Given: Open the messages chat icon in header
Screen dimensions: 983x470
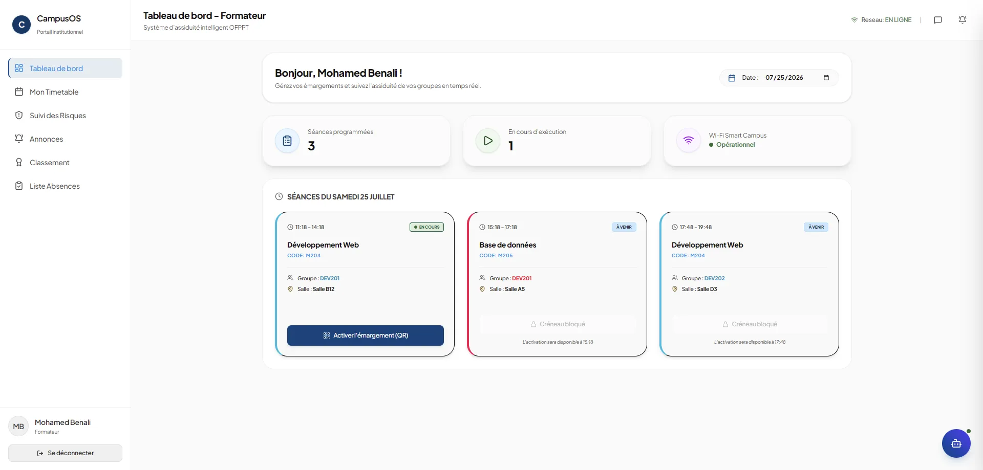Looking at the screenshot, I should 938,20.
